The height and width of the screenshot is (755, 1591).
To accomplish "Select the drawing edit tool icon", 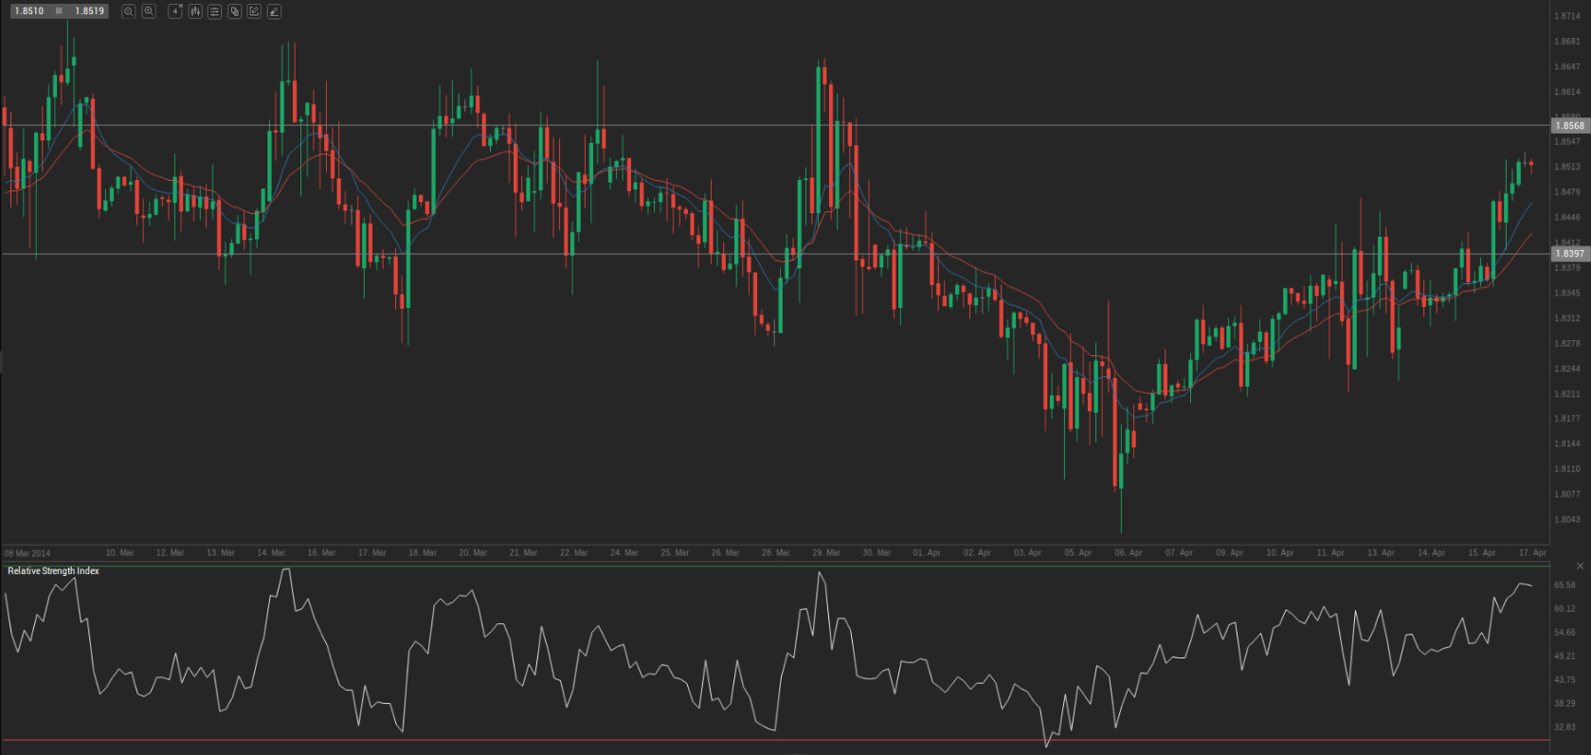I will pyautogui.click(x=254, y=11).
